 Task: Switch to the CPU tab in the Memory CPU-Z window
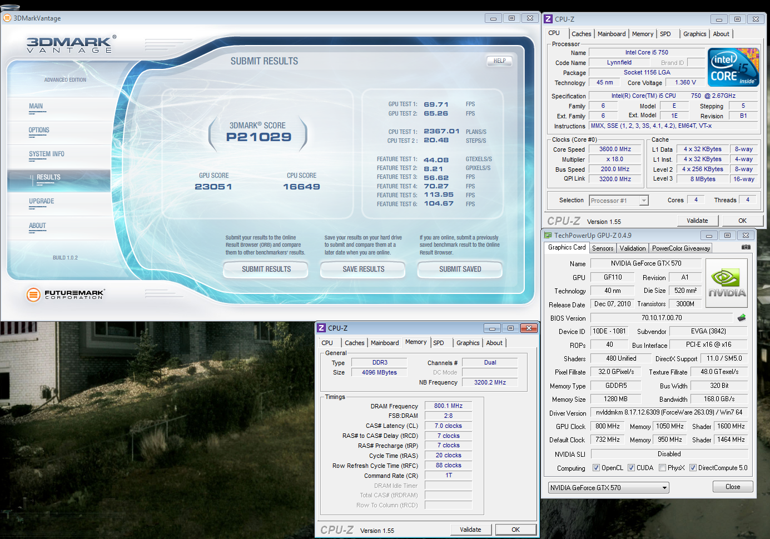327,343
